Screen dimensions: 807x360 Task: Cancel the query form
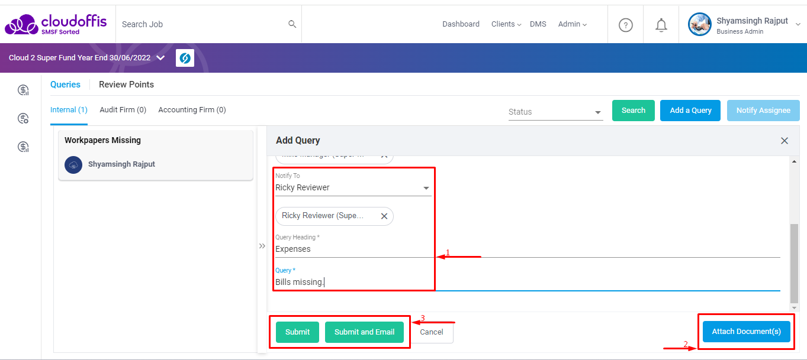[432, 332]
